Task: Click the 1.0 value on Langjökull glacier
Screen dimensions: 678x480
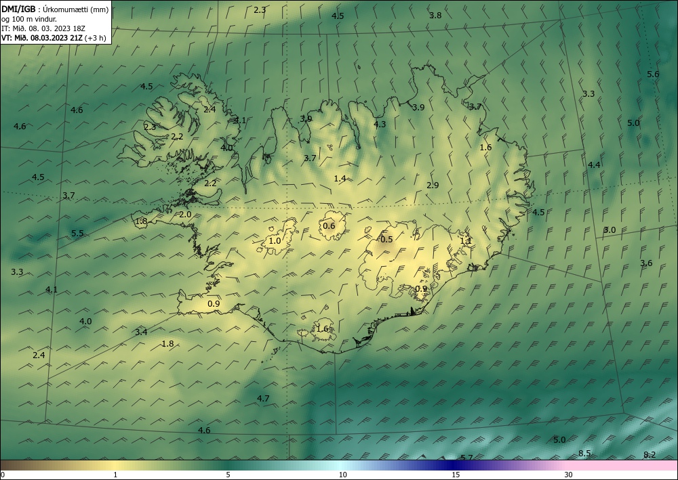Action: pos(275,241)
